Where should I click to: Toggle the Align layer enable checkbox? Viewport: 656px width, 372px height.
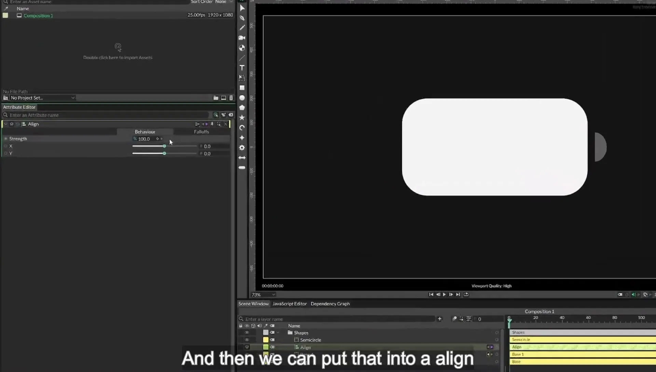tap(247, 347)
